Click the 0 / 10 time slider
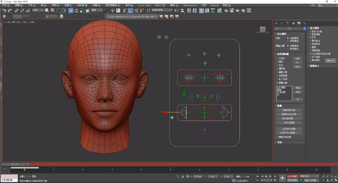This screenshot has height=183, width=338. 15,164
